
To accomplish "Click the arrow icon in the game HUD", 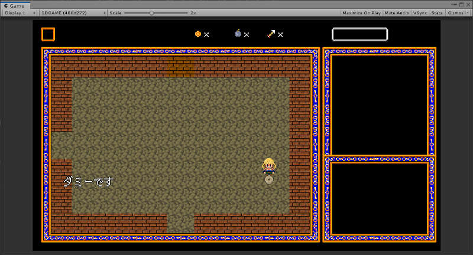I will tap(271, 34).
